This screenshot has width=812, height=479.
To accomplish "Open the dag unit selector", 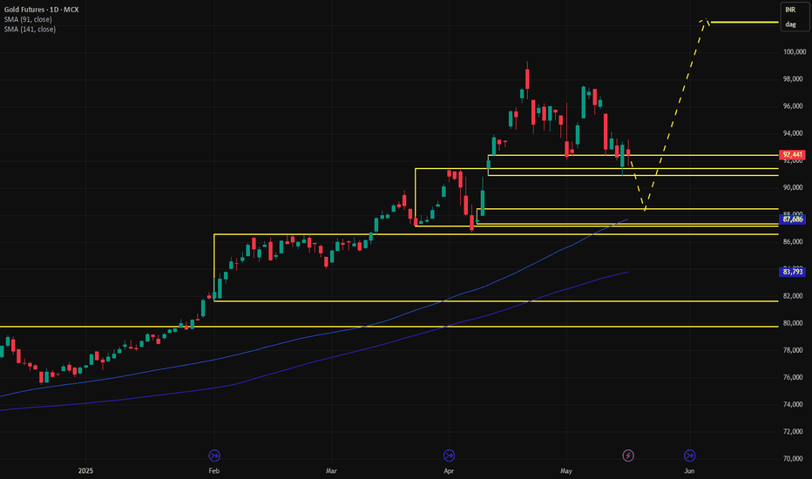I will [790, 24].
